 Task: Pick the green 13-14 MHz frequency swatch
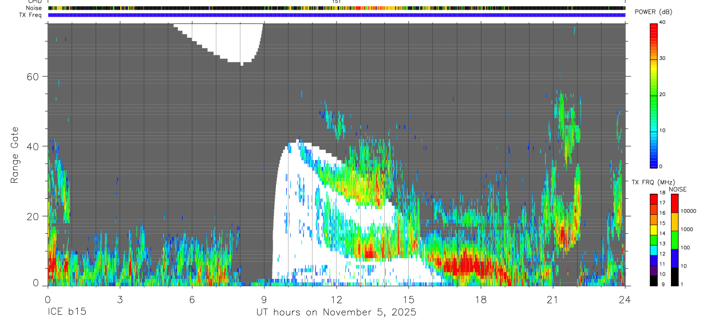pyautogui.click(x=654, y=240)
